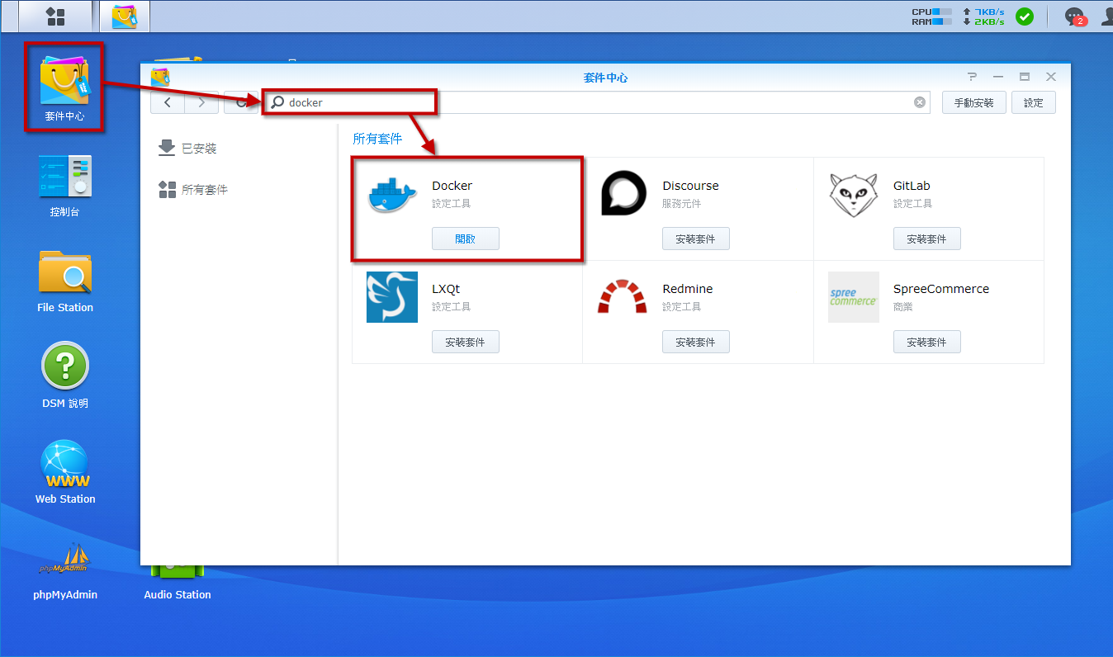Viewport: 1113px width, 657px height.
Task: Click the LXQt package name
Action: pos(446,289)
